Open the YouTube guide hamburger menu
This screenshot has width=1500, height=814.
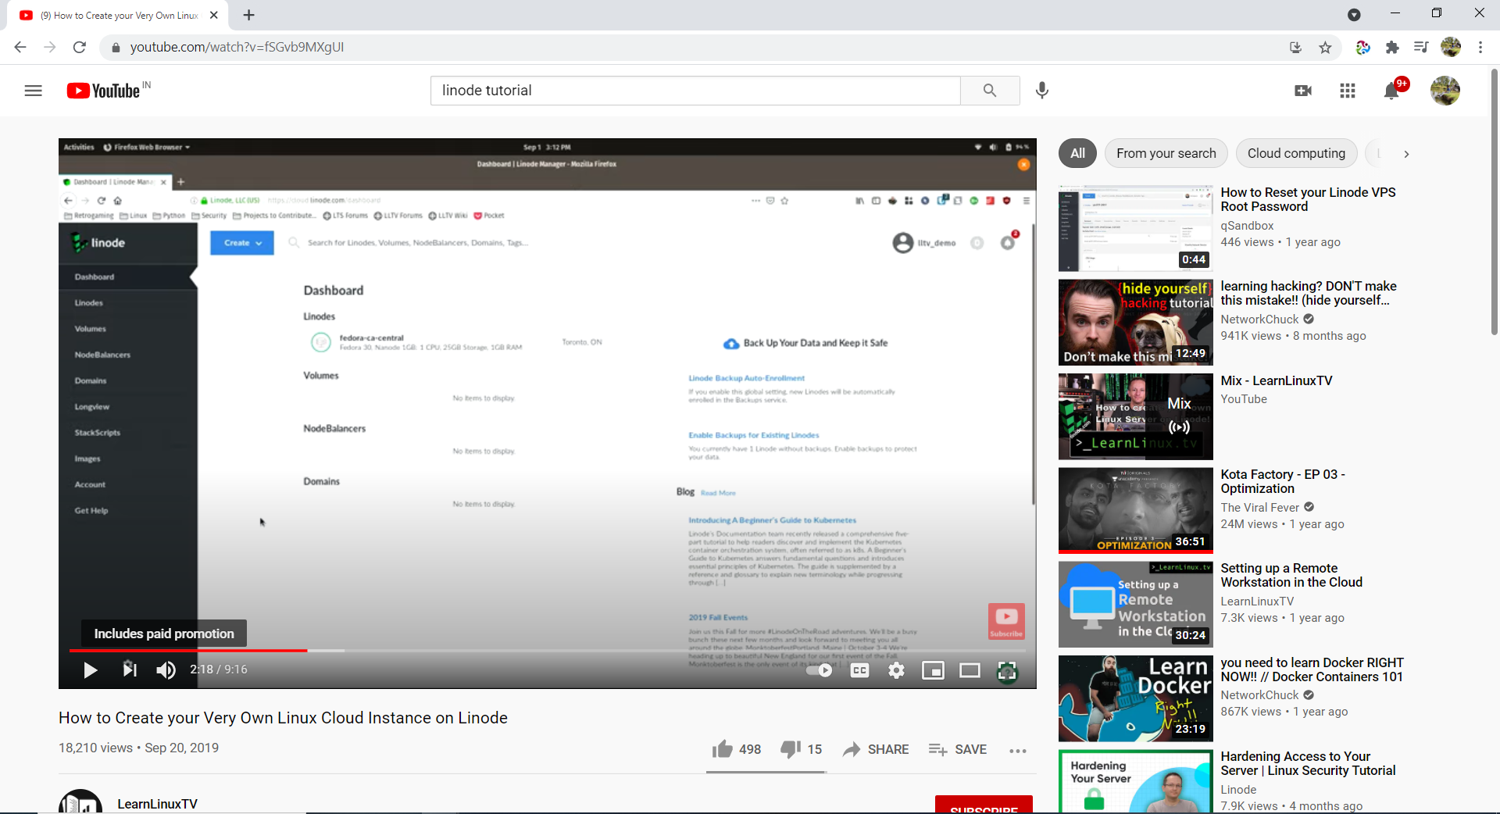pos(33,91)
